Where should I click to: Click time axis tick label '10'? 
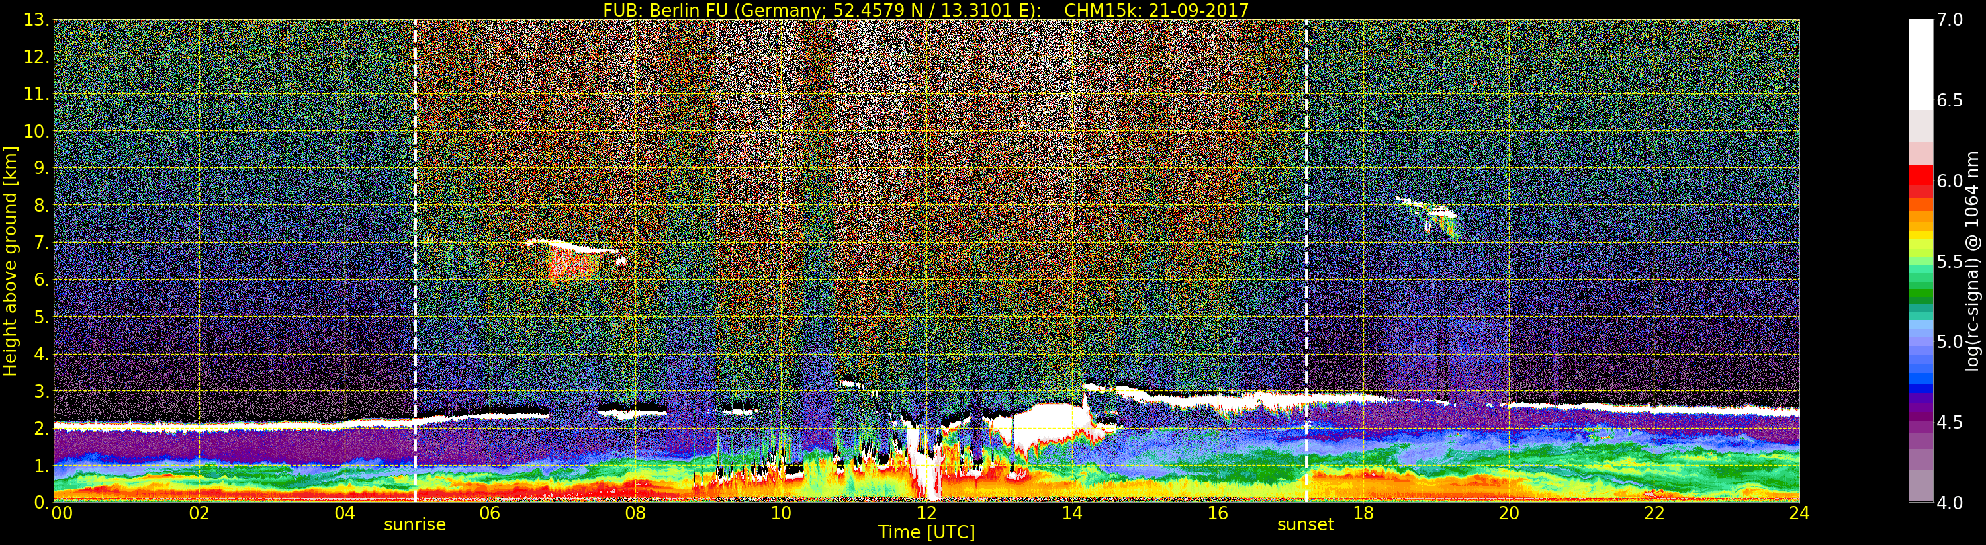(781, 513)
